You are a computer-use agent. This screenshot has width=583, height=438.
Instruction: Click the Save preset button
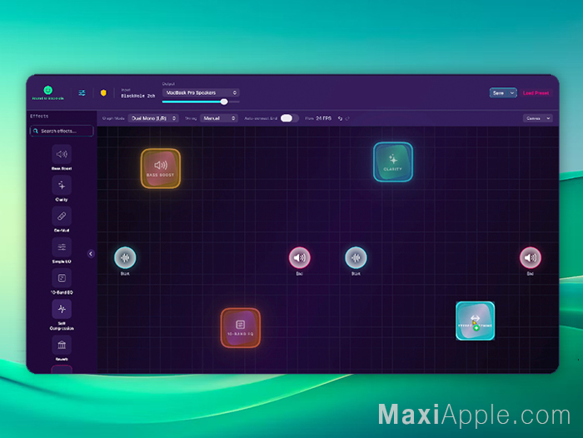[x=499, y=93]
